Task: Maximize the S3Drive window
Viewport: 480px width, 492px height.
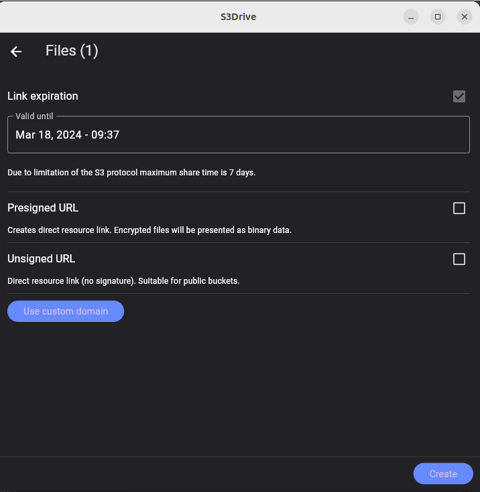Action: [x=438, y=17]
